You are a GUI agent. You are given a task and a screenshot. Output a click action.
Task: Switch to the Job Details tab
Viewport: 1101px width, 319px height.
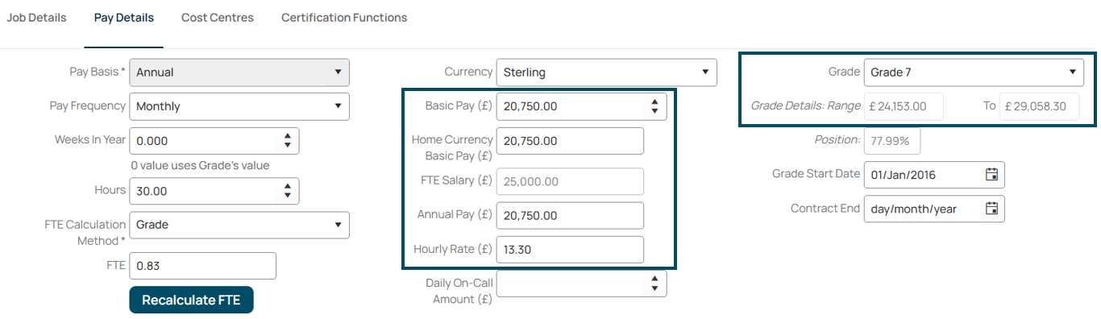click(37, 18)
